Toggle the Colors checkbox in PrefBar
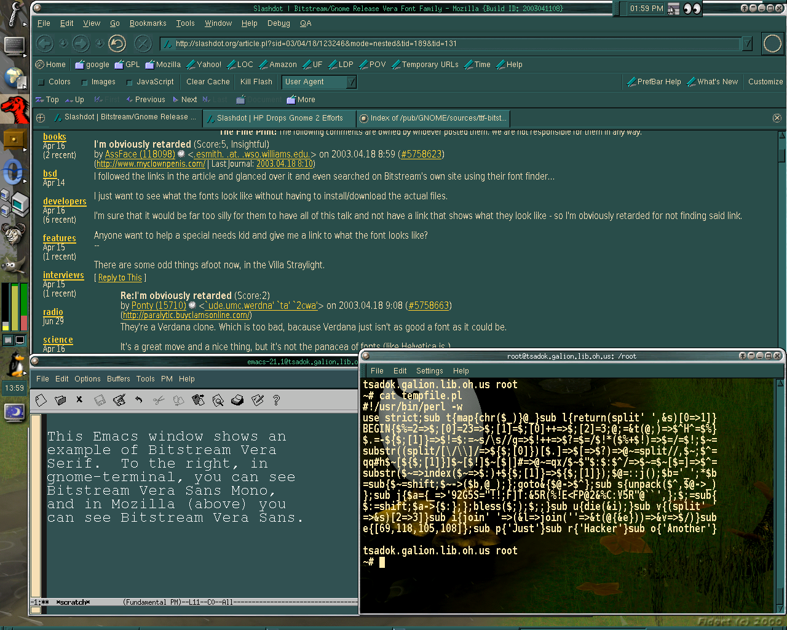787x630 pixels. point(41,82)
